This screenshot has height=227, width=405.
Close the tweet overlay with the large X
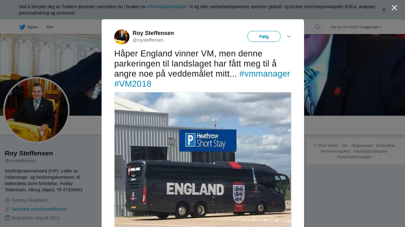[394, 8]
